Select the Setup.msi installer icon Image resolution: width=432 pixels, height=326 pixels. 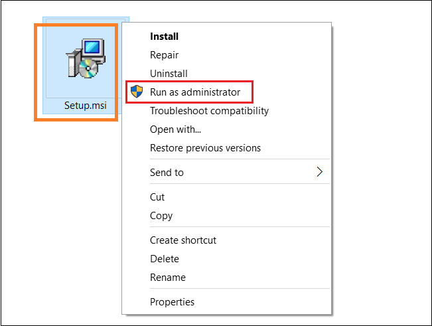tap(86, 58)
